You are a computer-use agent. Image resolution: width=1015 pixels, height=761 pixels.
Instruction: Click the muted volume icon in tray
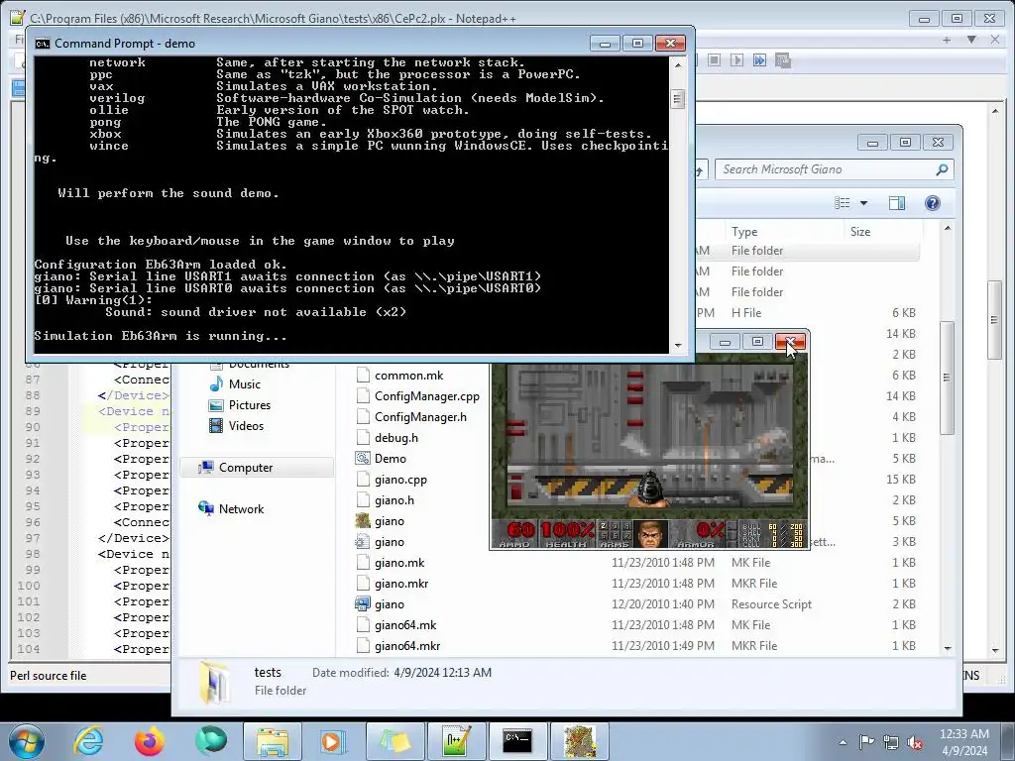tap(915, 743)
